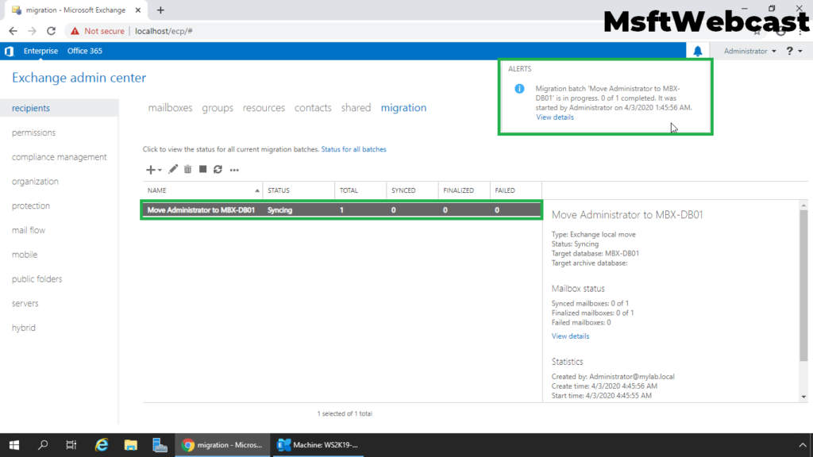This screenshot has width=813, height=457.
Task: Sort by the FAILED column header
Action: 516,190
